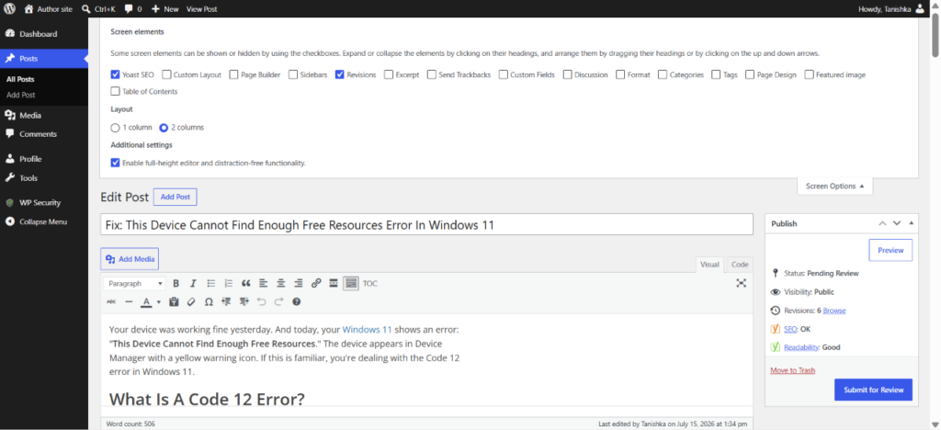Apply strikethrough formatting
The width and height of the screenshot is (941, 430).
111,301
